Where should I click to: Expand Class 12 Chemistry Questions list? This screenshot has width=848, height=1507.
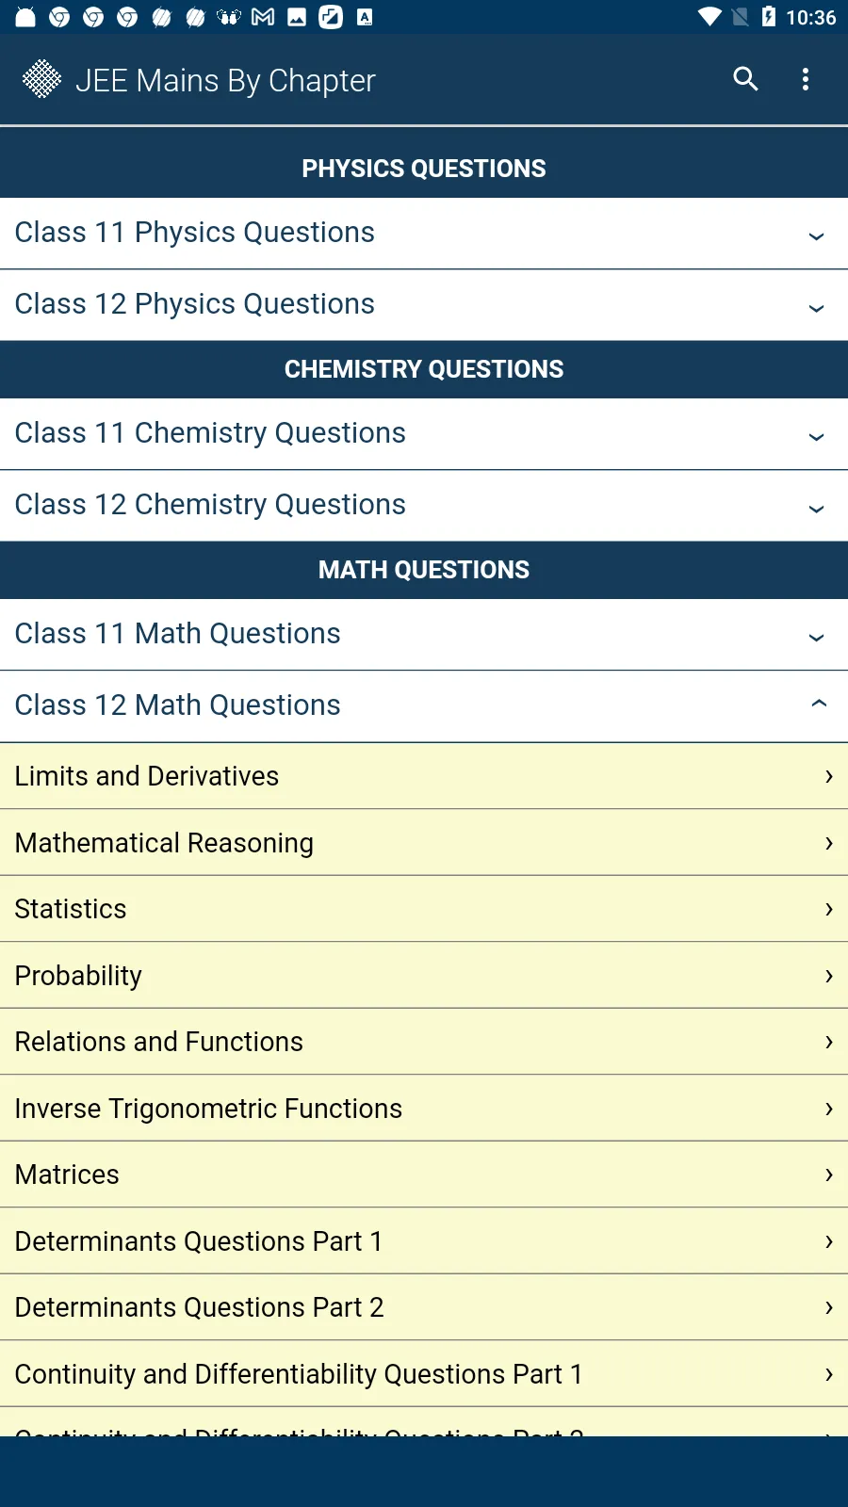tap(816, 508)
